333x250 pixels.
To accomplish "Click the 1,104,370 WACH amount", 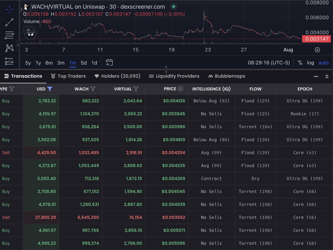I will [x=89, y=114].
